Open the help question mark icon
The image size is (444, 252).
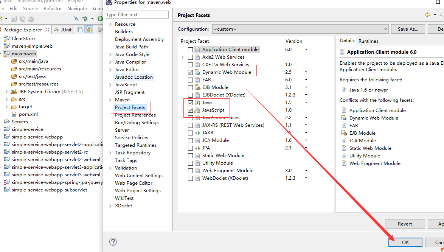point(113,242)
